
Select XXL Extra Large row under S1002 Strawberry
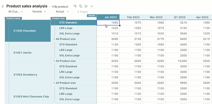[74, 77]
